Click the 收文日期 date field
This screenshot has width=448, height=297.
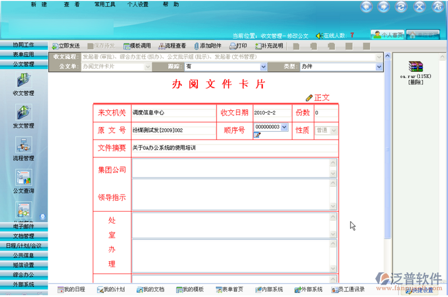pos(272,113)
